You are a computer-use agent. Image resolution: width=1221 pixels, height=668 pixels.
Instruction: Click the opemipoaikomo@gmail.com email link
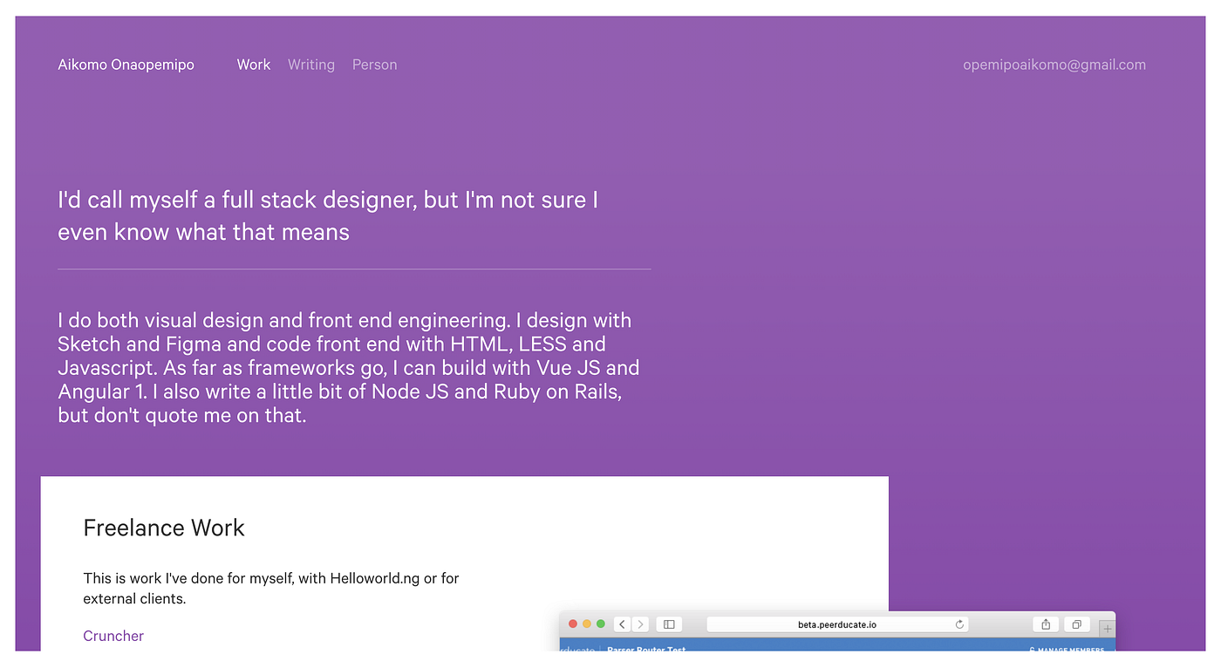pos(1054,65)
